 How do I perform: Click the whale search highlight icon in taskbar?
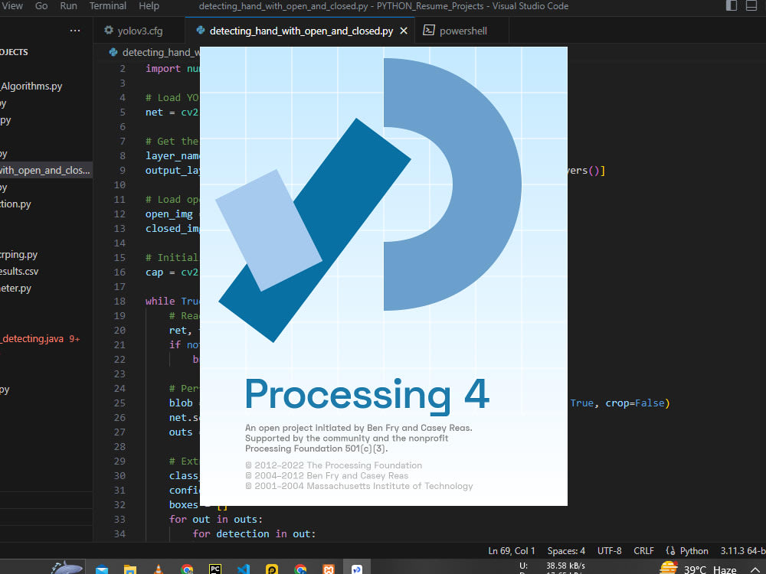click(x=67, y=568)
